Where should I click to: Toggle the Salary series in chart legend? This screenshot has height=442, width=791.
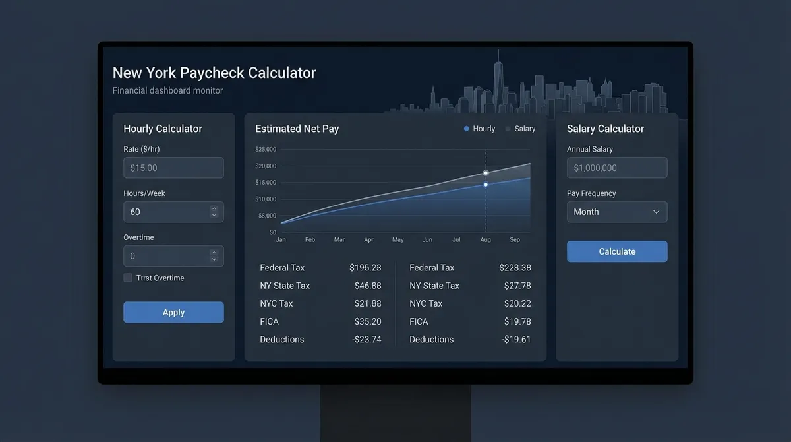(520, 129)
